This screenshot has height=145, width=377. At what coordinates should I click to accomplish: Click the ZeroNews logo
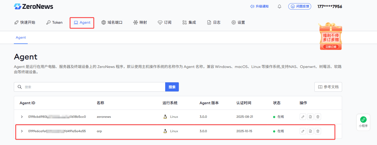[x=34, y=6]
